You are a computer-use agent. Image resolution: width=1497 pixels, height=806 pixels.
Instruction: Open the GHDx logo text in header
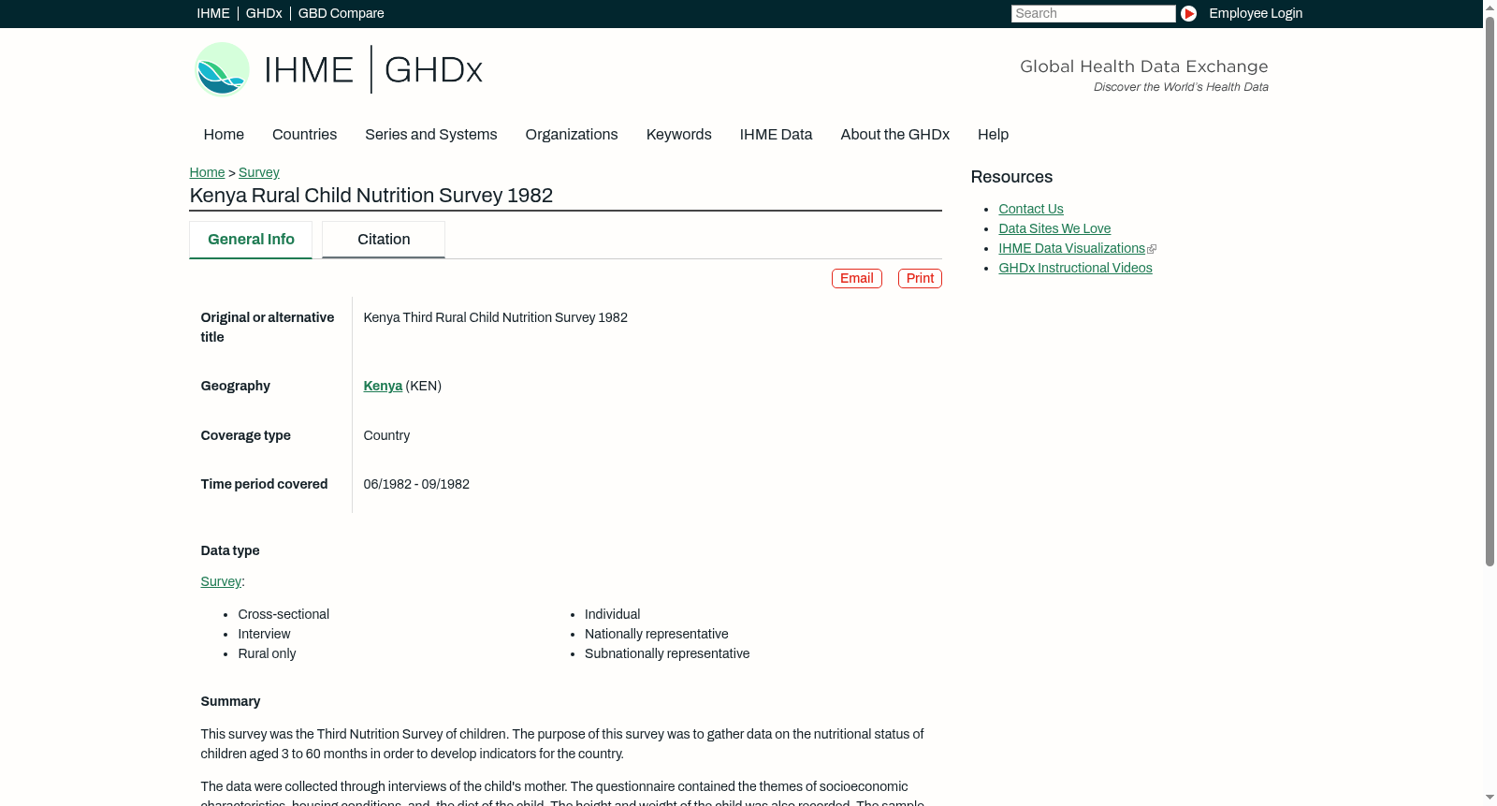pyautogui.click(x=433, y=70)
